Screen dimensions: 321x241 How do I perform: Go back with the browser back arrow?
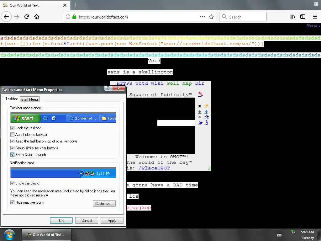pyautogui.click(x=6, y=17)
